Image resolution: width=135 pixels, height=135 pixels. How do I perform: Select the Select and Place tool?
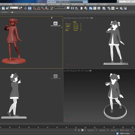7,8
